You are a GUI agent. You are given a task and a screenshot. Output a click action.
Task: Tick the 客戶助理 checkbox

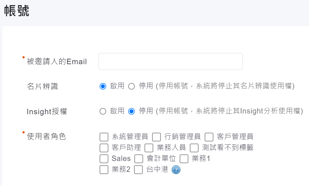[x=104, y=148]
